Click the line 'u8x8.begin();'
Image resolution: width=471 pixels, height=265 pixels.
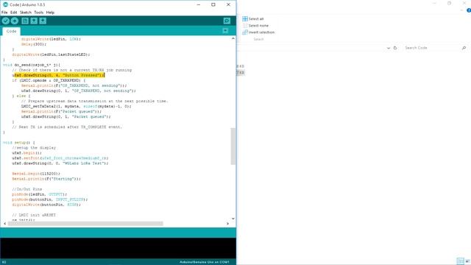coord(26,153)
